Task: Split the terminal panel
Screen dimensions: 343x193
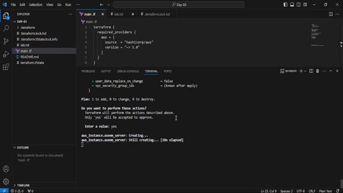Action: 311,71
